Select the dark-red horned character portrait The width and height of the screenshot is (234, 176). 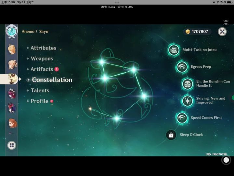coord(12,108)
